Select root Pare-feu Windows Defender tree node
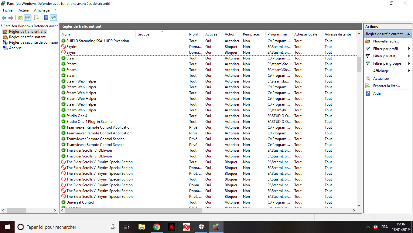 (x=30, y=26)
